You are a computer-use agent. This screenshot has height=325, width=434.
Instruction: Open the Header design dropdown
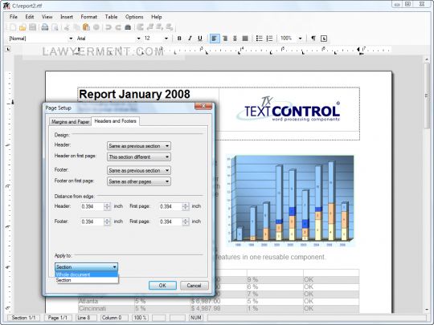click(x=139, y=146)
